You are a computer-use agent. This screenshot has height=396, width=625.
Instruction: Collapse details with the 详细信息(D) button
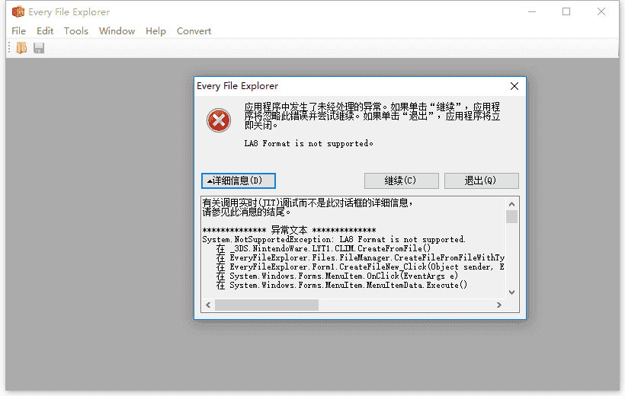(x=239, y=181)
